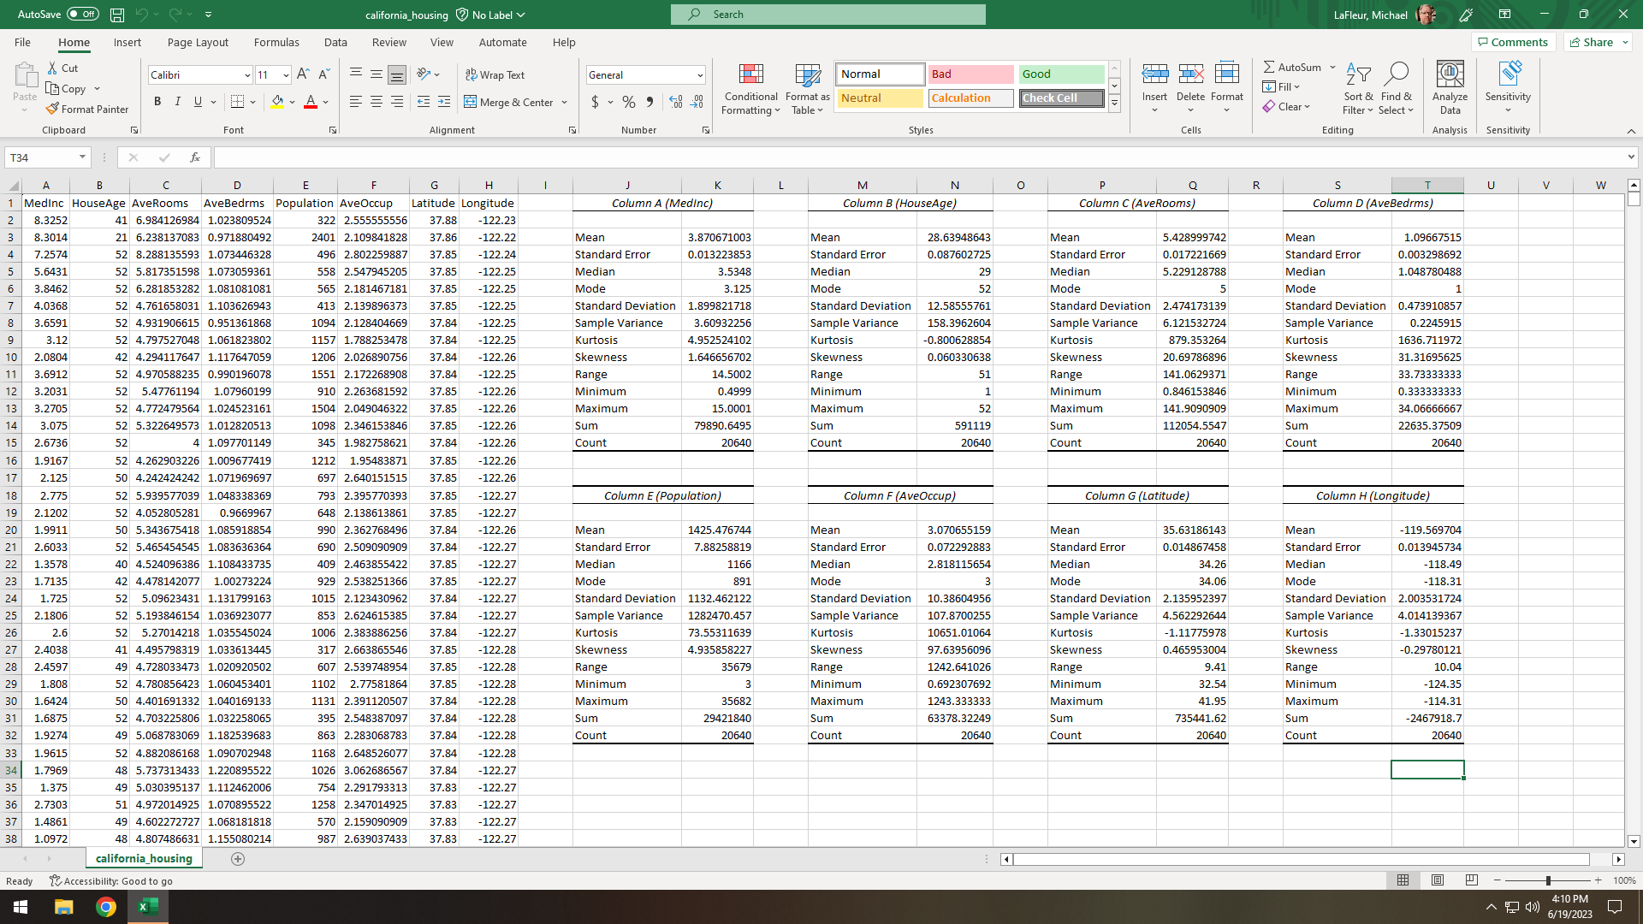1643x924 pixels.
Task: Click the Conditional Formatting icon
Action: [x=750, y=75]
